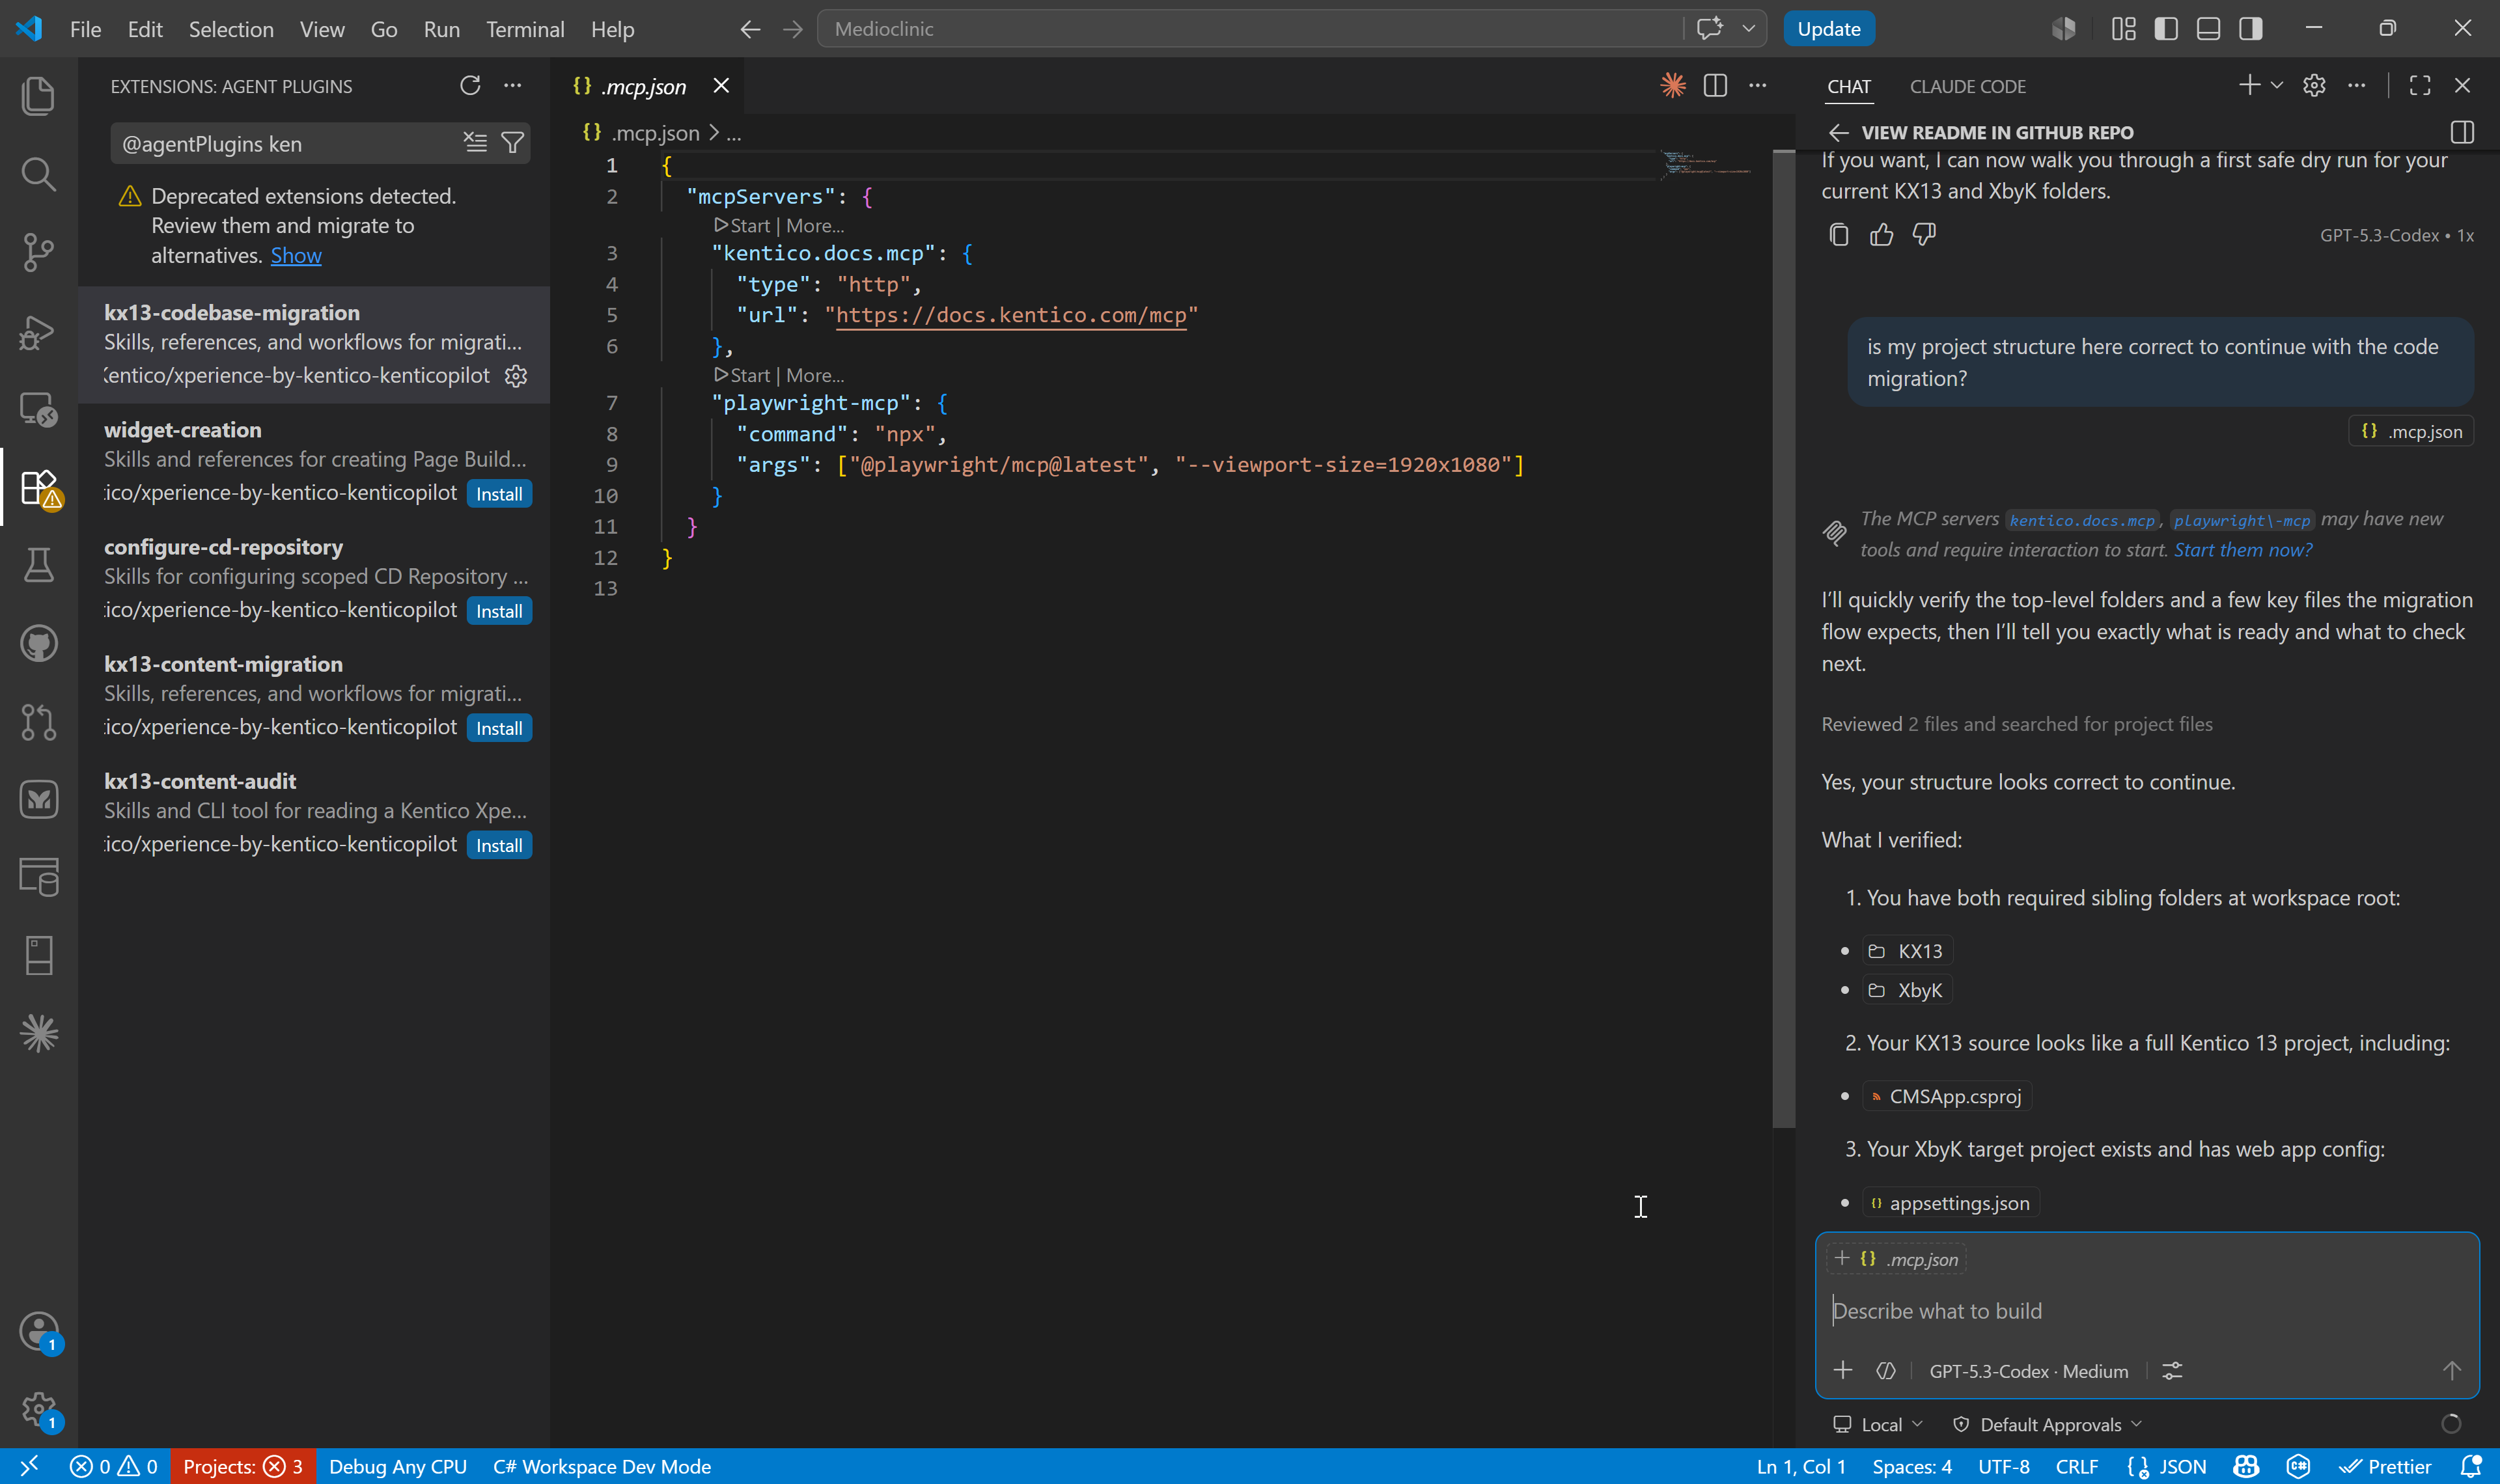Show deprecated extensions link
This screenshot has width=2500, height=1484.
pyautogui.click(x=296, y=255)
